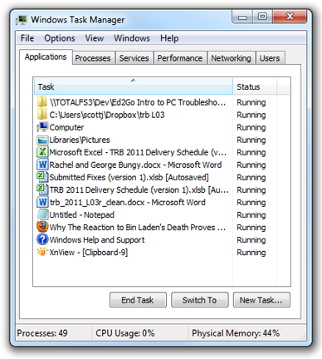
Task: Select Why The Reaction to Bin Laden's Death task
Action: (x=162, y=227)
